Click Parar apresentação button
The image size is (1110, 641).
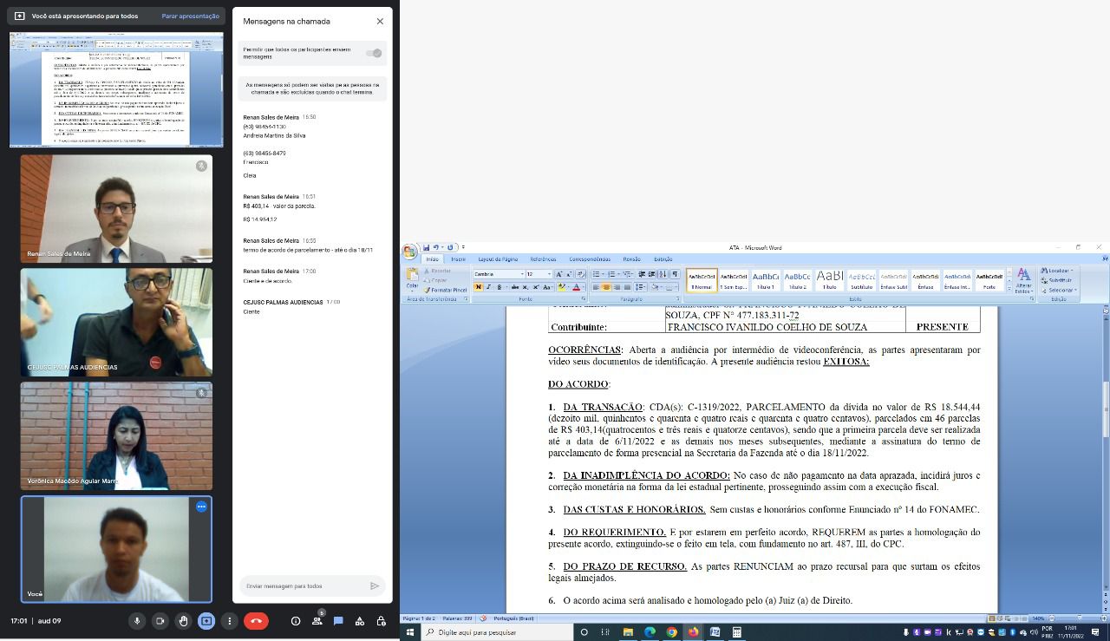190,16
